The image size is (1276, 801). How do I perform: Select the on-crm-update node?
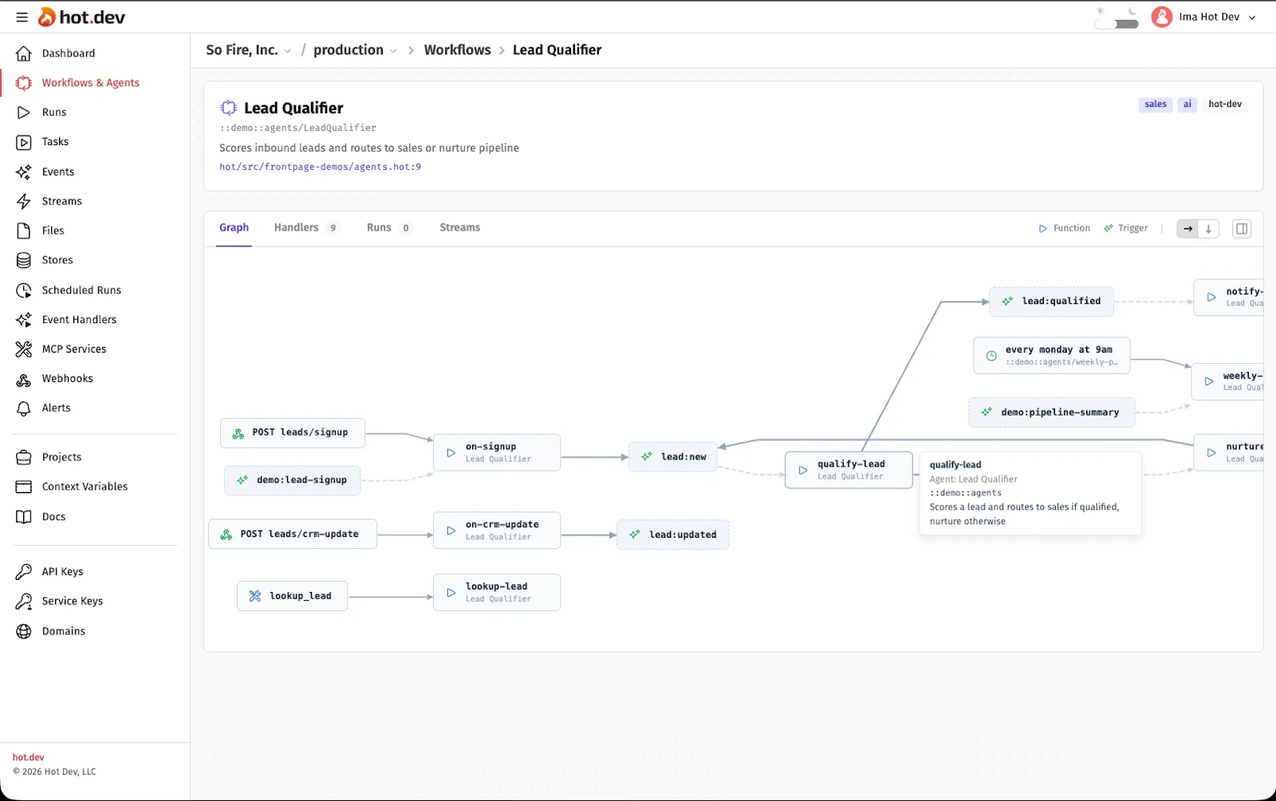497,531
